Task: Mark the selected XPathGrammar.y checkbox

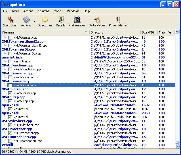Action: pyautogui.click(x=10, y=85)
